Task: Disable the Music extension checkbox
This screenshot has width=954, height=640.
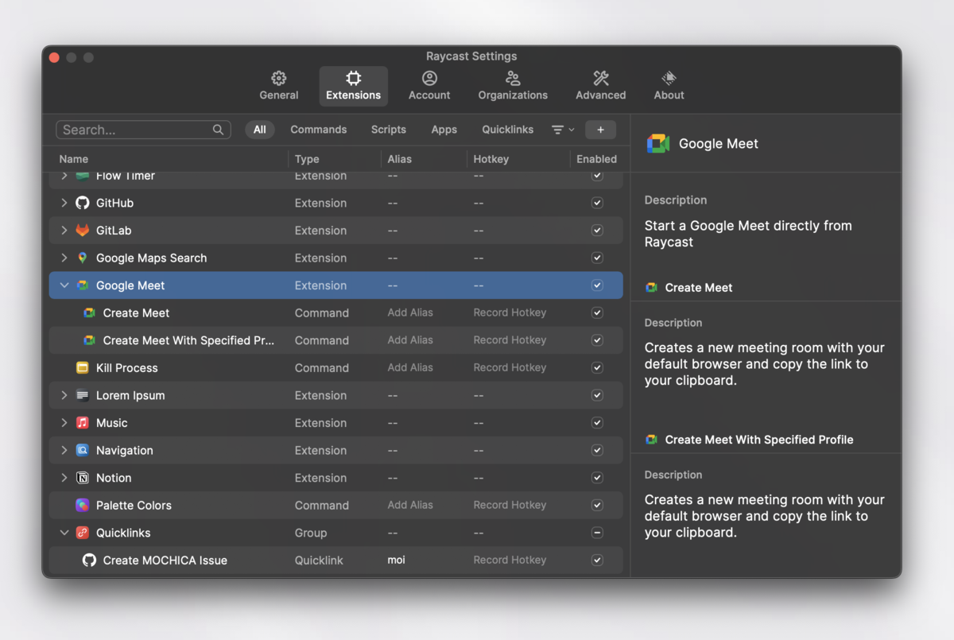Action: (x=597, y=423)
